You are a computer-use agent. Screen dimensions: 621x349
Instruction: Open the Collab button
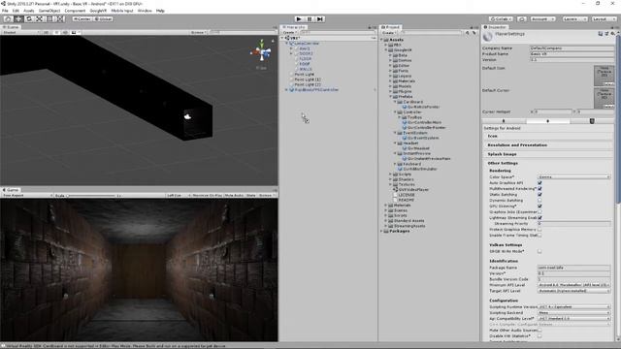pos(501,19)
